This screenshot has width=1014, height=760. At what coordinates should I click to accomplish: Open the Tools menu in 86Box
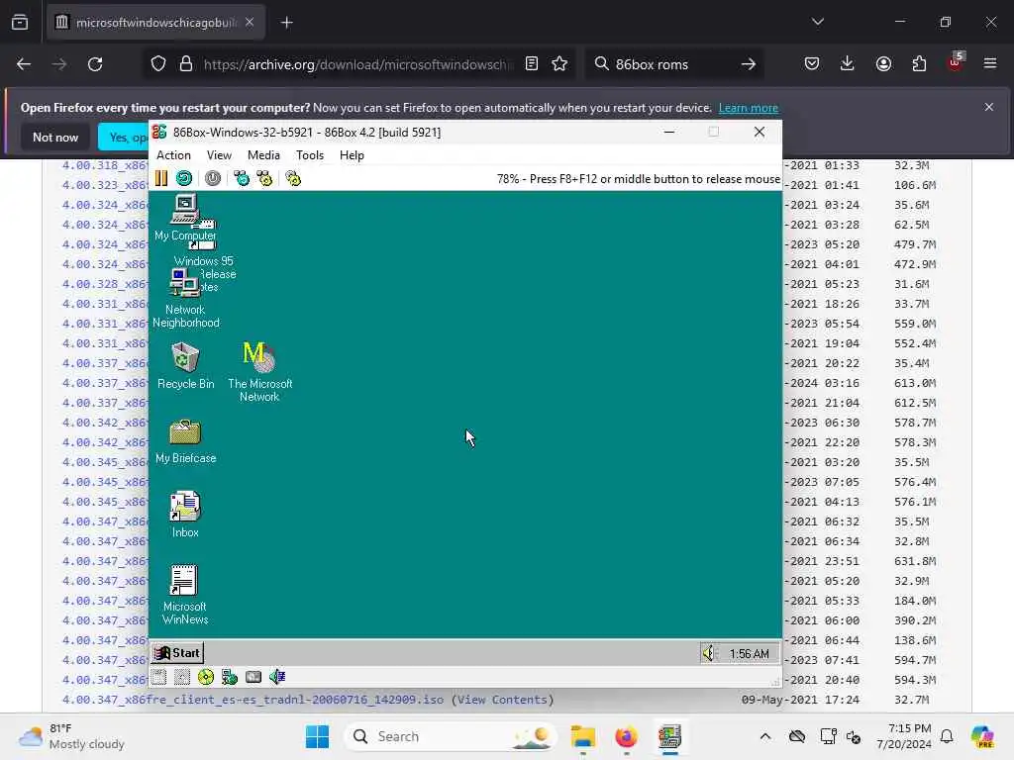click(x=310, y=155)
